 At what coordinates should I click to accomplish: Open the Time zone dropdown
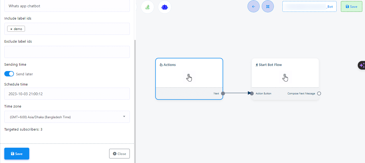pyautogui.click(x=67, y=117)
